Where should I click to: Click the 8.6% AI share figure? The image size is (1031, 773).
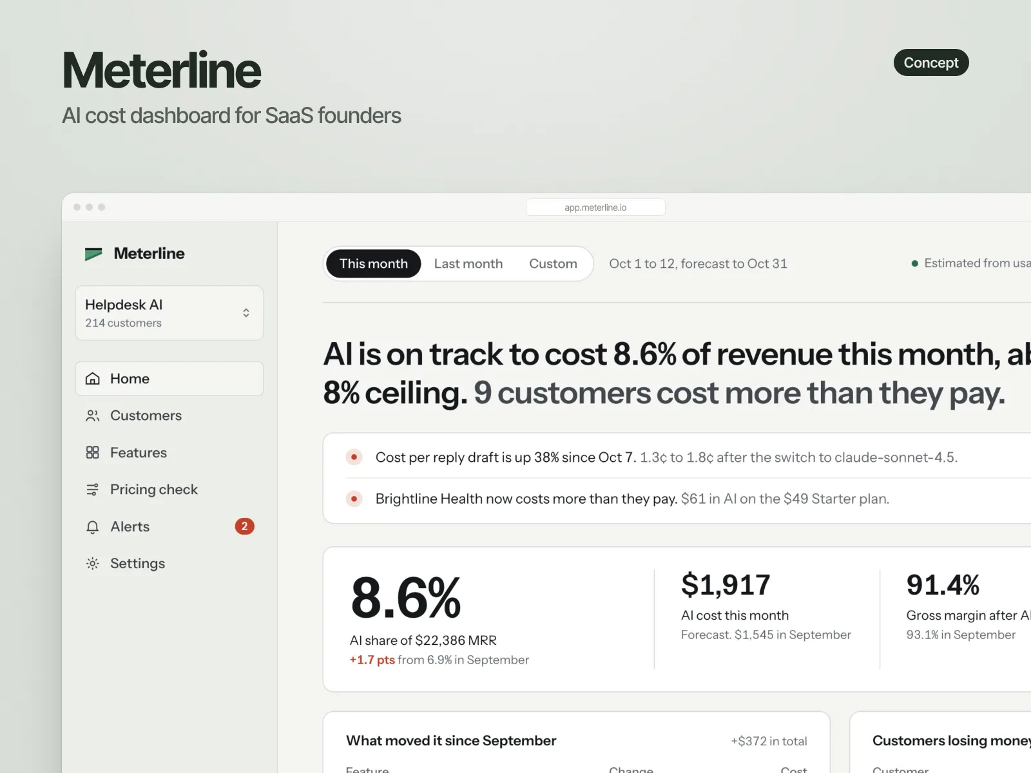pyautogui.click(x=406, y=598)
